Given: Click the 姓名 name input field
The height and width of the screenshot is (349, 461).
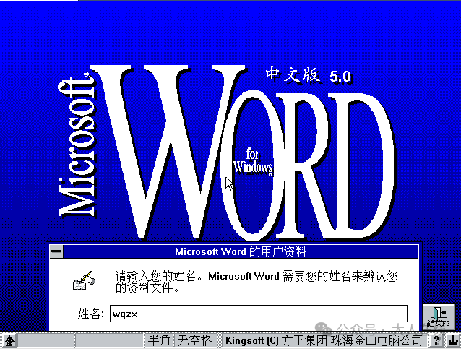Looking at the screenshot, I should [x=259, y=314].
